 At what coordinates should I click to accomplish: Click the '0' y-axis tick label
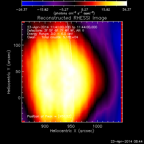point(19,98)
